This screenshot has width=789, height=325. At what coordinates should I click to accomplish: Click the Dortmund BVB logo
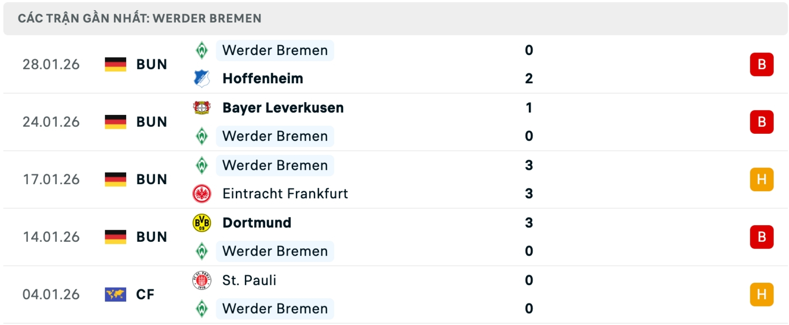point(202,223)
